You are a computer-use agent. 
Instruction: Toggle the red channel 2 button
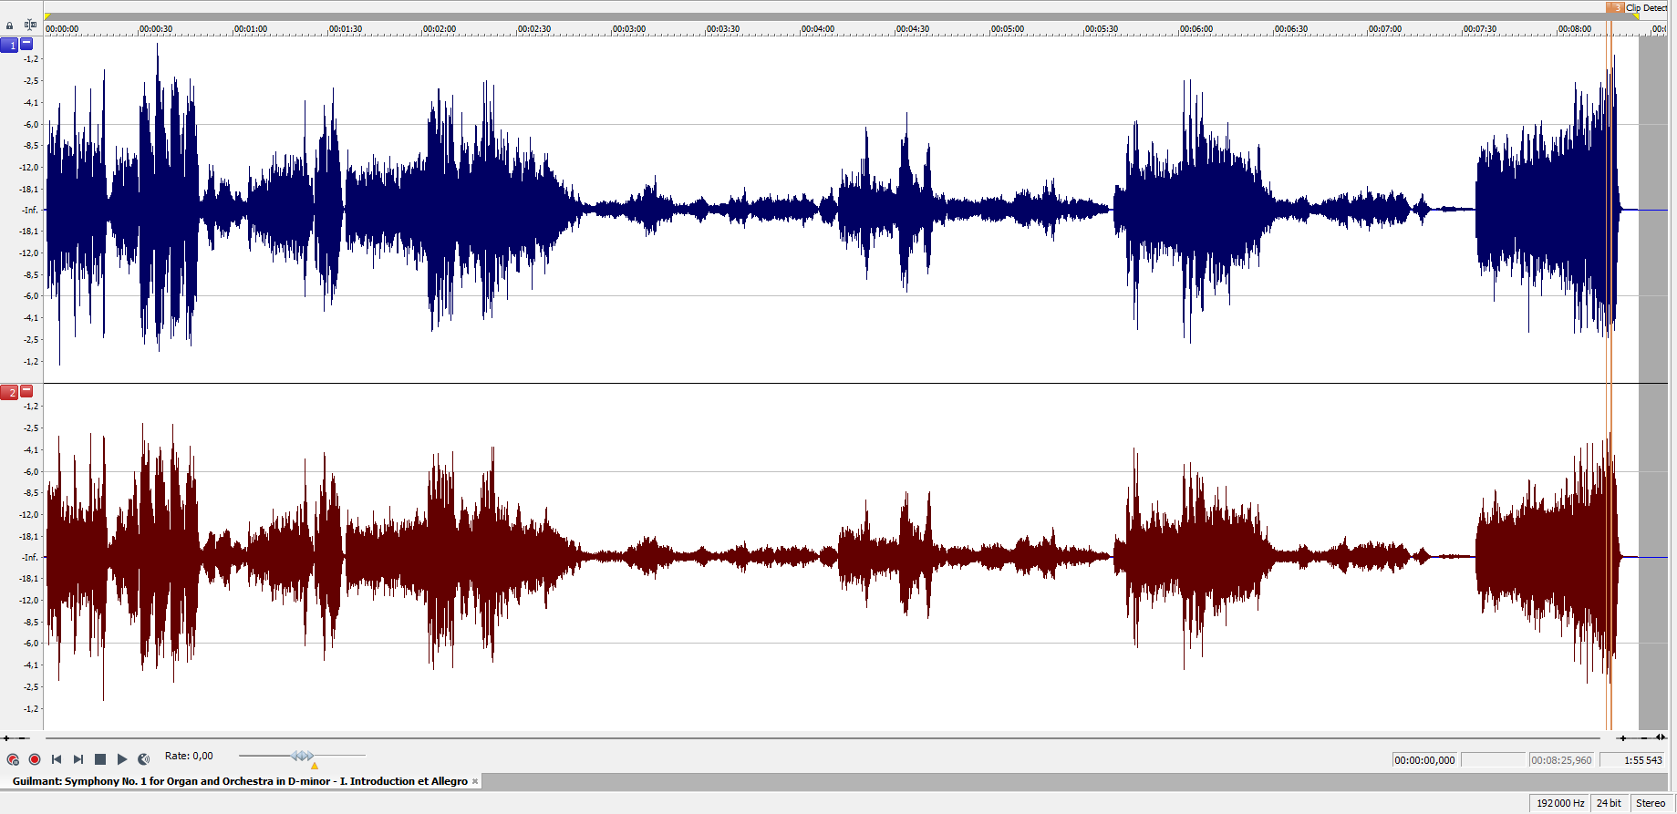coord(9,392)
